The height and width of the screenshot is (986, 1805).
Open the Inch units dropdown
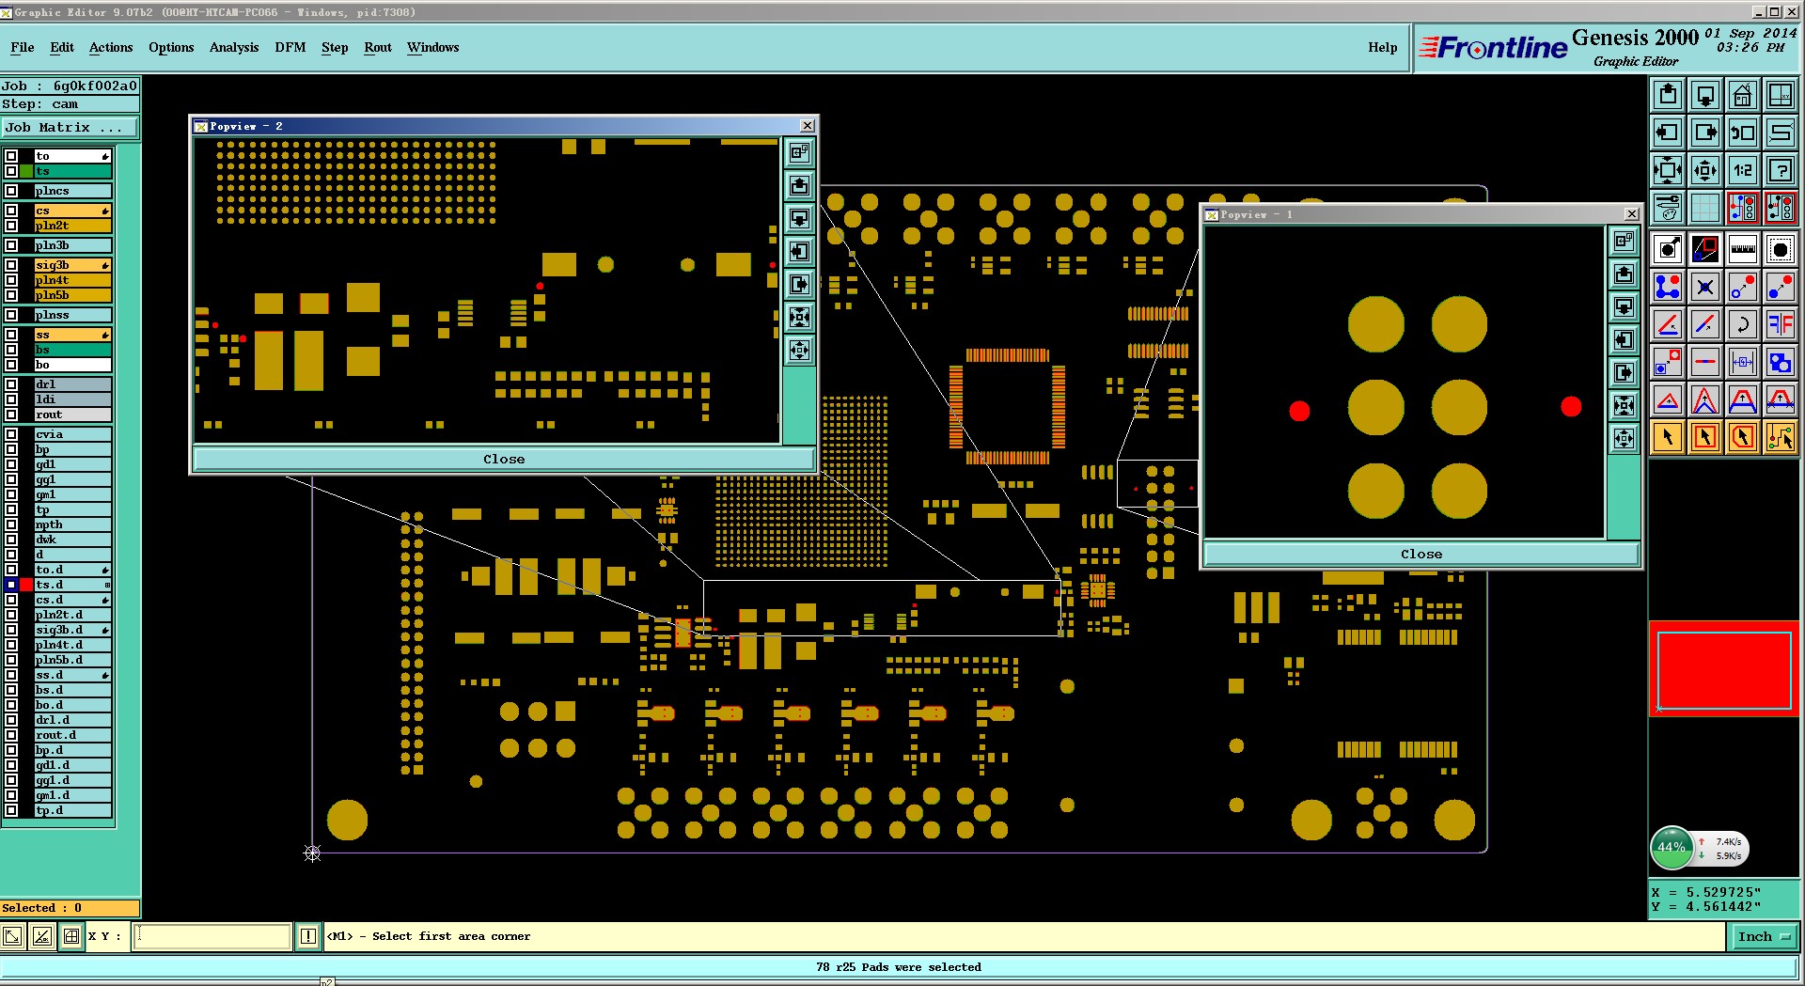point(1763,936)
